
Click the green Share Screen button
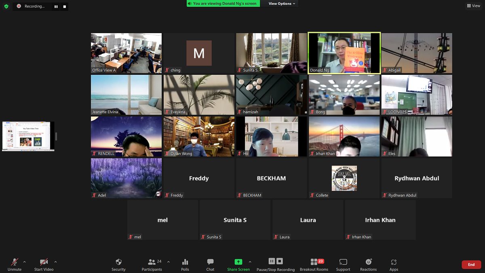point(238,265)
